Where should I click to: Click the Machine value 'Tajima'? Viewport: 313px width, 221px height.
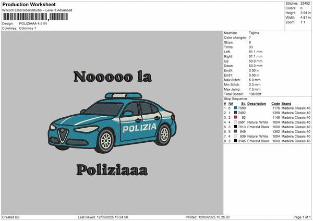[x=254, y=33]
